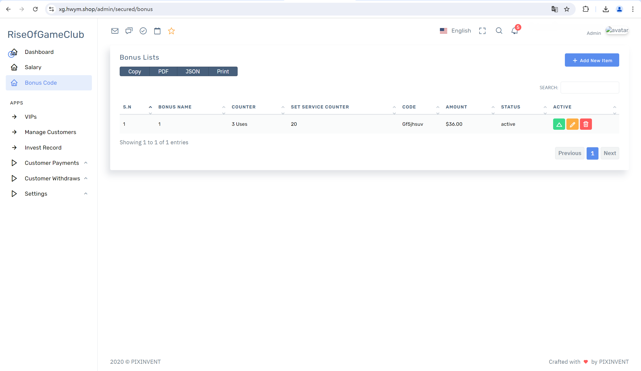This screenshot has width=641, height=371.
Task: Open the calendar icon in top bar
Action: [x=157, y=31]
